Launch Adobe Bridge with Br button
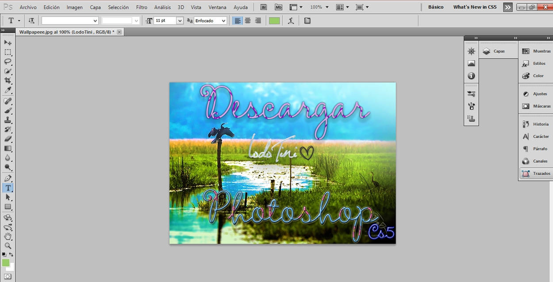The image size is (553, 282). (264, 7)
